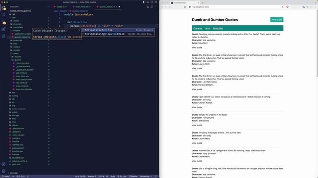Open the Search view in activity bar
This screenshot has height=178, width=318.
[3, 14]
